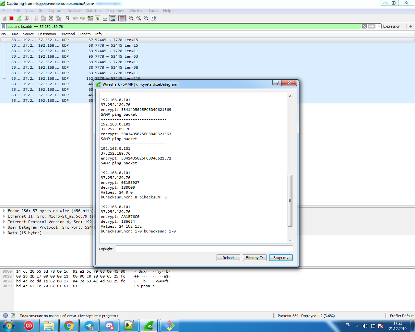Screen dimensions: 415x332
Task: Click the resize columns to content icon
Action: [154, 18]
